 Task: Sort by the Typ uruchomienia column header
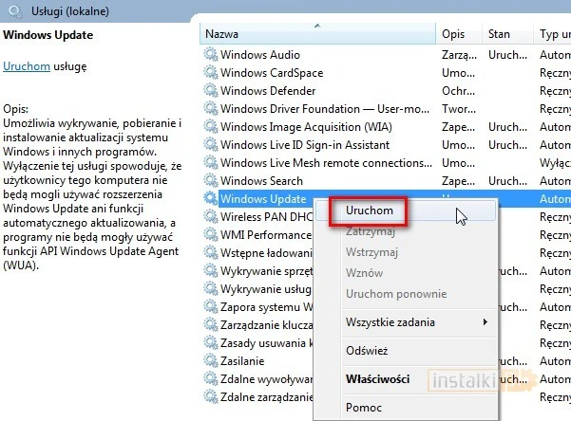coord(552,34)
